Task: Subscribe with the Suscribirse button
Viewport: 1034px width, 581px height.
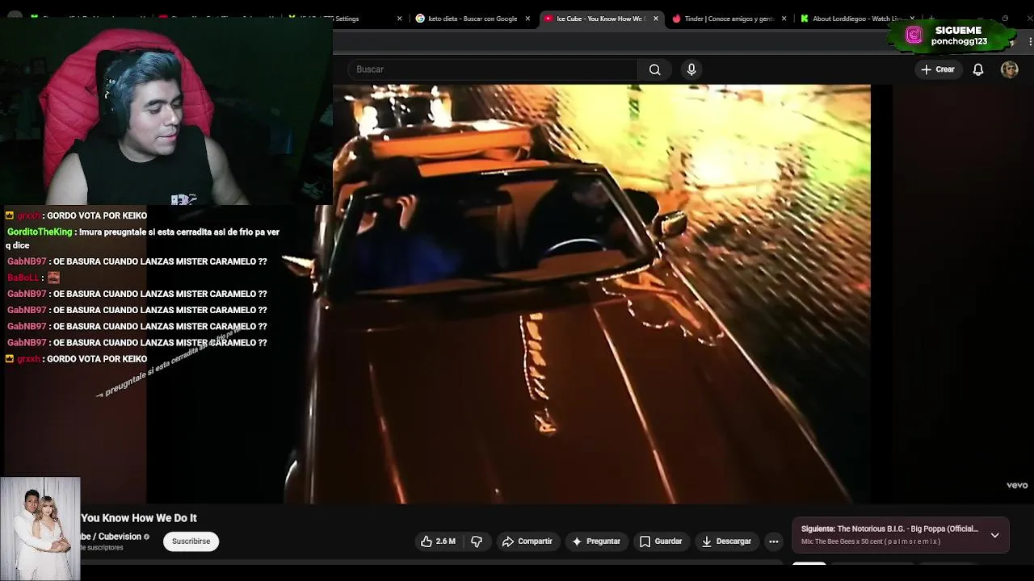Action: [x=191, y=541]
